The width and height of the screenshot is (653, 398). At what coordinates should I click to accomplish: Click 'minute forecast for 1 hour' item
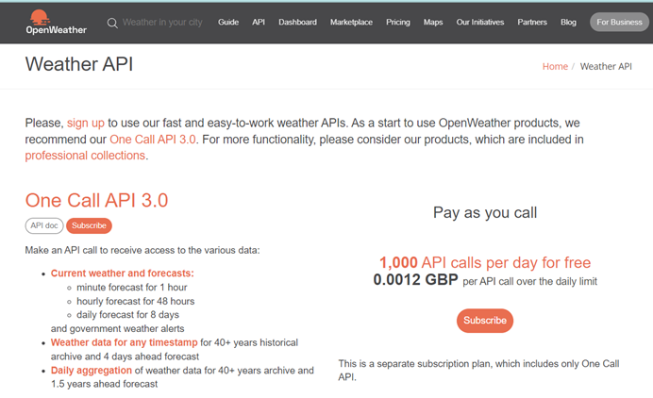tap(131, 288)
